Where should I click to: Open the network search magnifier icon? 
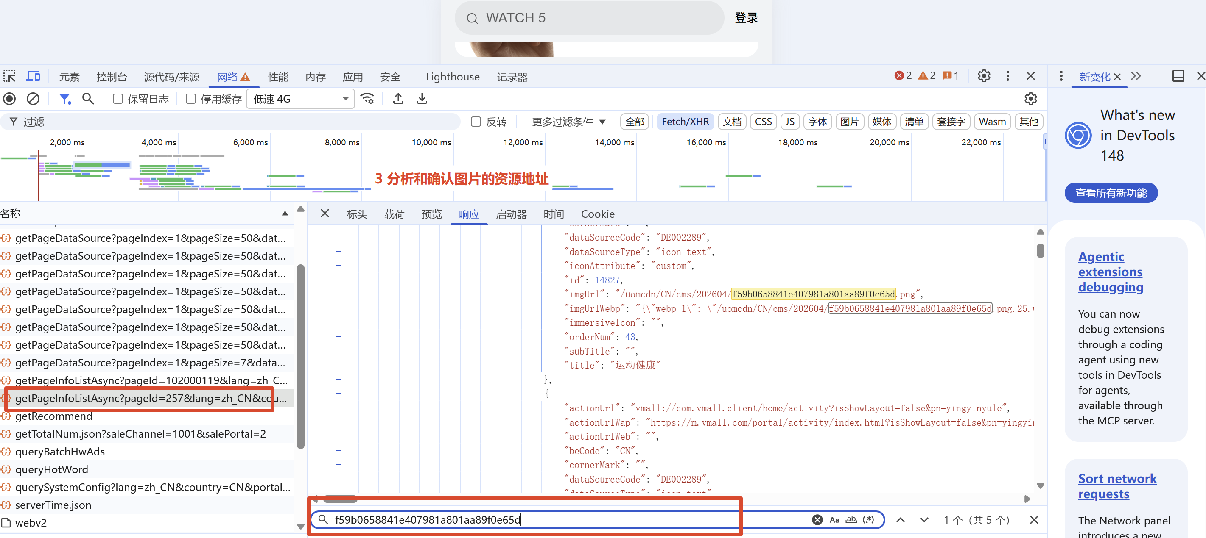coord(88,99)
